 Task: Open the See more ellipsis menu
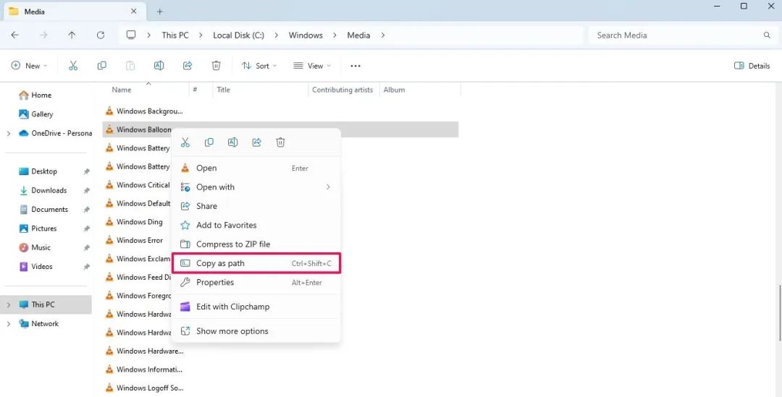pos(356,66)
